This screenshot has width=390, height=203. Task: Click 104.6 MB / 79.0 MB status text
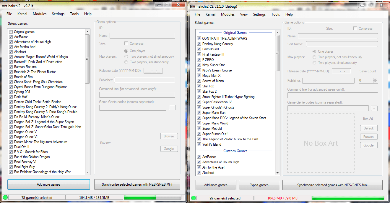282,198
